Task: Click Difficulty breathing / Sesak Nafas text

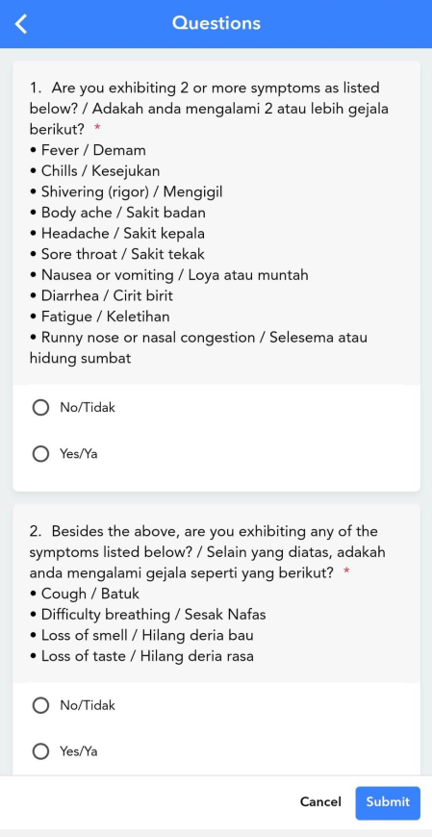Action: (147, 615)
